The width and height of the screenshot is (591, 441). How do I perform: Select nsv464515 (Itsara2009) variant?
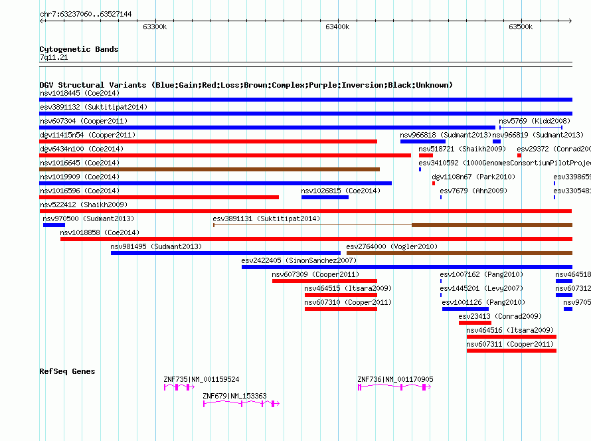(341, 295)
